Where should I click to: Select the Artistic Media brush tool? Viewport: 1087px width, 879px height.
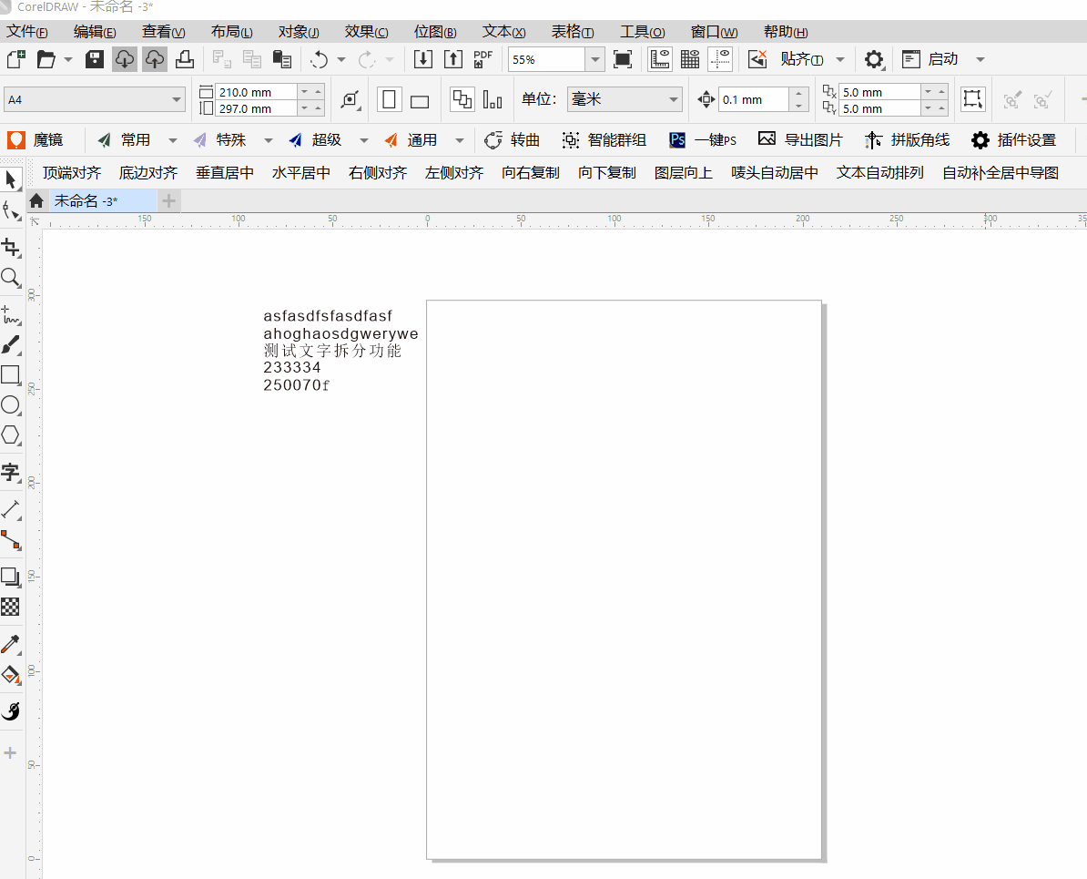tap(11, 345)
